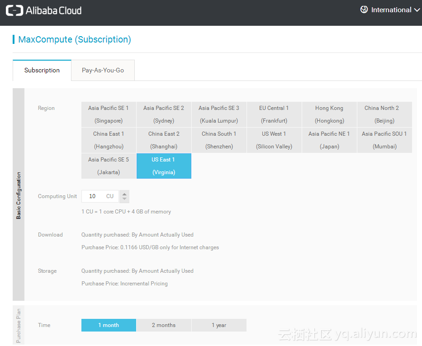The width and height of the screenshot is (422, 346).
Task: Click the Storage field label
Action: click(x=47, y=271)
